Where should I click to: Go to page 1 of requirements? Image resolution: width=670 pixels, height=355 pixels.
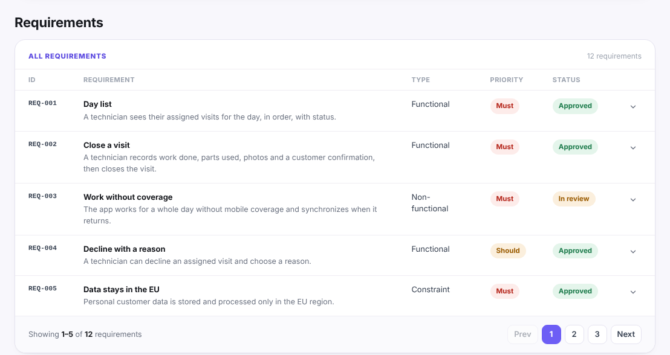coord(551,334)
